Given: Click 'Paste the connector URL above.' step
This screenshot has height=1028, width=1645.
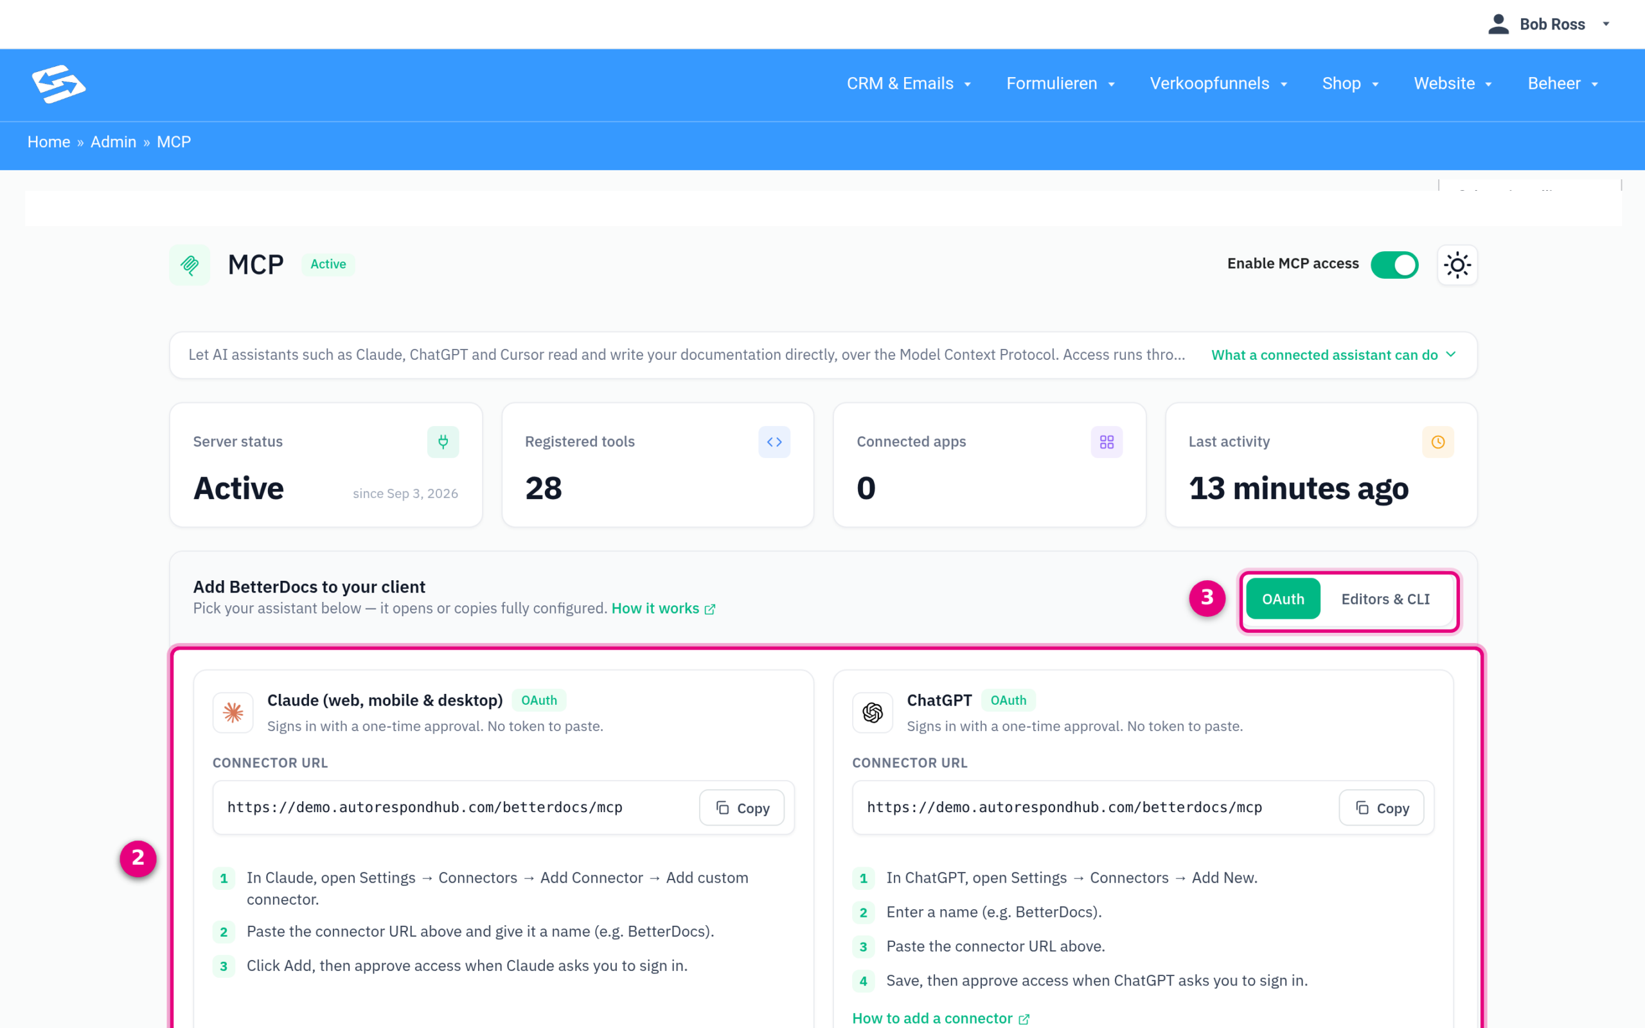Looking at the screenshot, I should [996, 946].
